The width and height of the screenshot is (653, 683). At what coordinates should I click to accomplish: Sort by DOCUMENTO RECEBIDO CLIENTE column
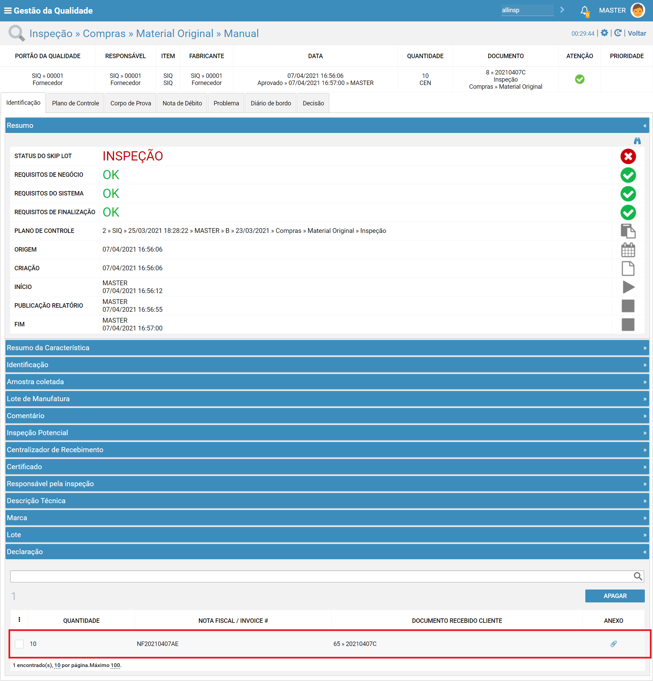pos(457,621)
